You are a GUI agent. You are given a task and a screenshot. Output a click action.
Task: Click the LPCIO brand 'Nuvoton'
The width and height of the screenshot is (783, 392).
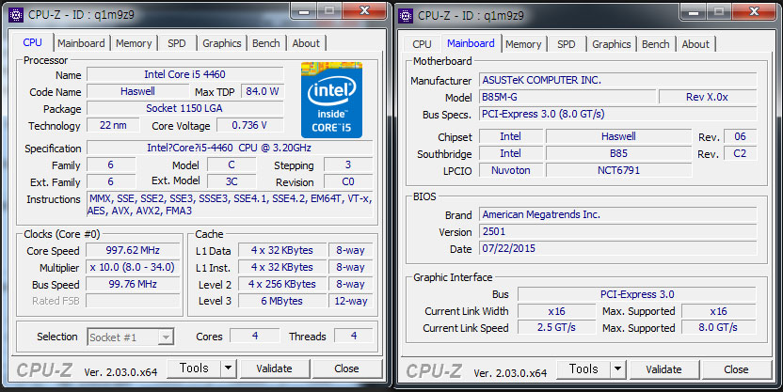coord(511,170)
